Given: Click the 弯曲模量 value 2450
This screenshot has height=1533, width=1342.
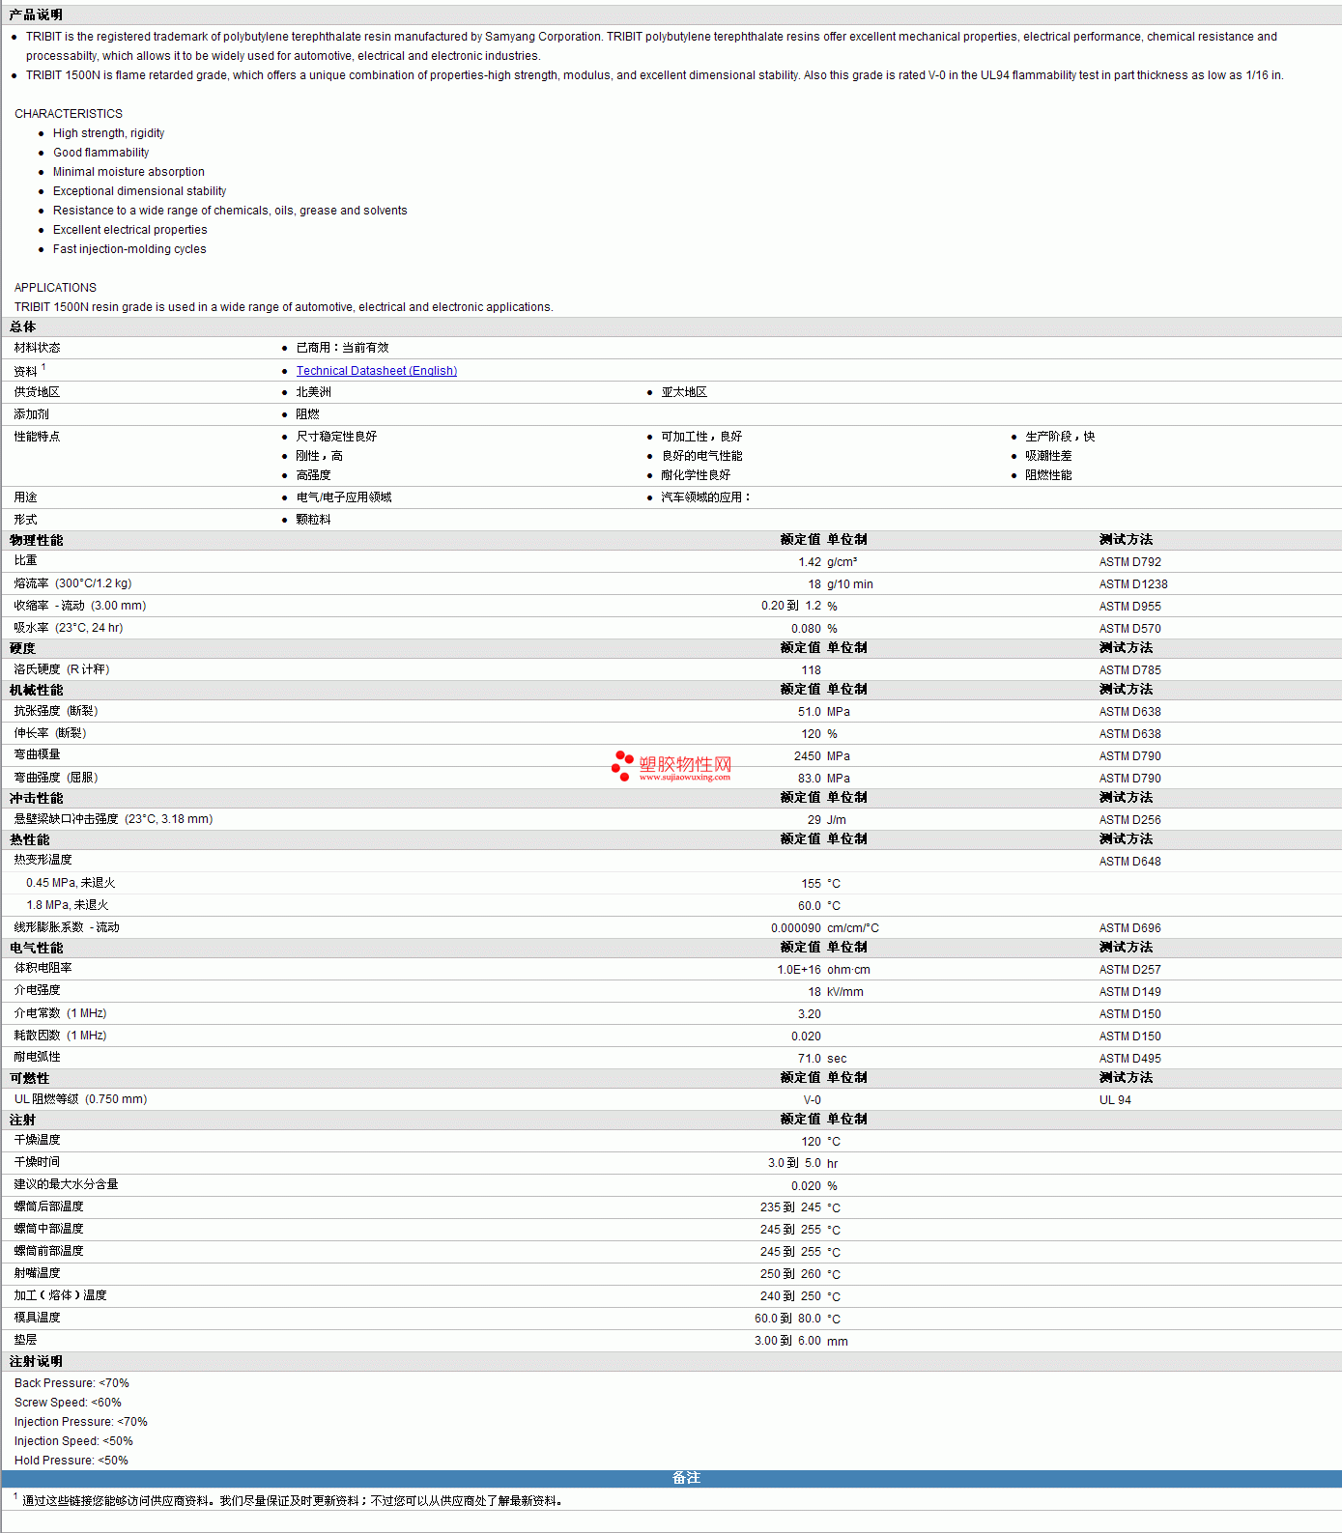Looking at the screenshot, I should pos(808,756).
